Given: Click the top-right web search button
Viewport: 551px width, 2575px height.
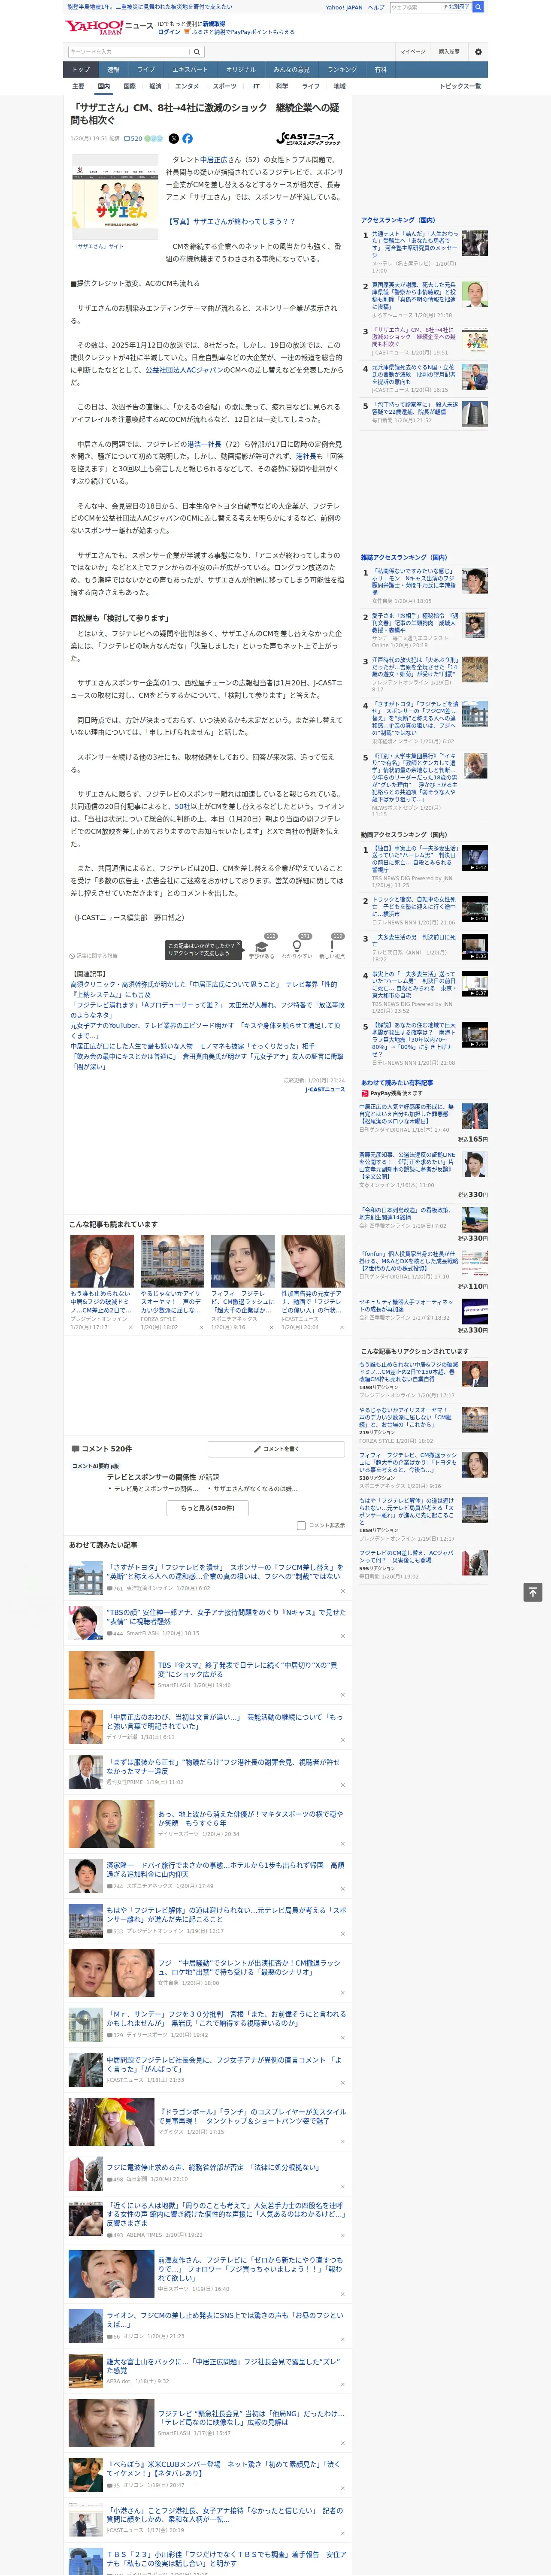Looking at the screenshot, I should [478, 7].
